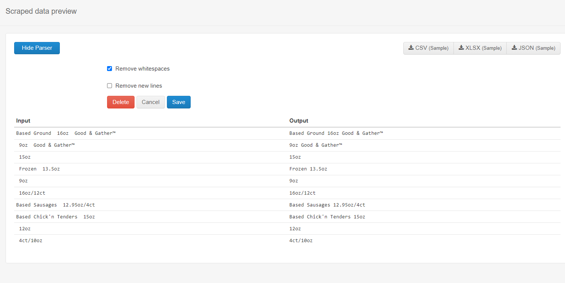Viewport: 565px width, 283px height.
Task: Select the 4ct/10oz output cell
Action: click(x=301, y=241)
